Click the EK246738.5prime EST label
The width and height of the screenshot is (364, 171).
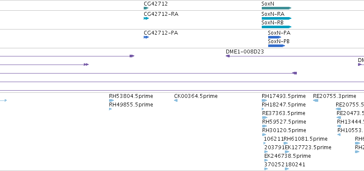287,156
